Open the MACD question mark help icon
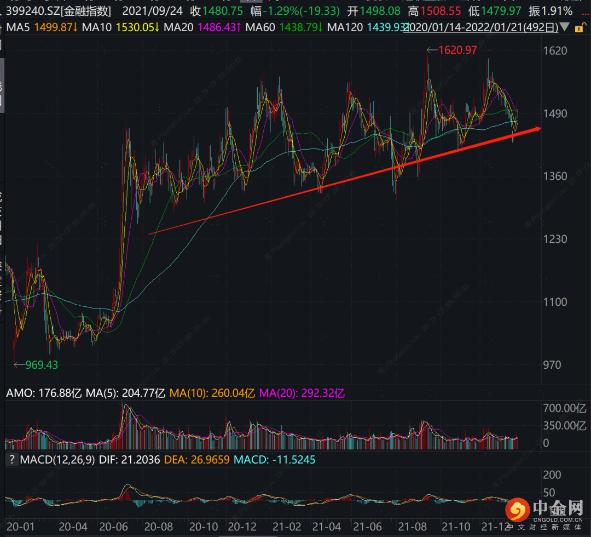 [12, 460]
